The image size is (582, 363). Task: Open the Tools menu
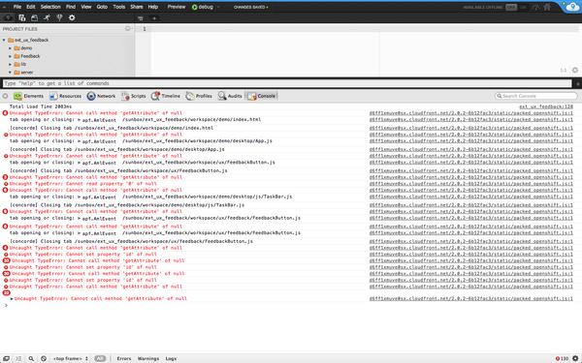pyautogui.click(x=119, y=7)
